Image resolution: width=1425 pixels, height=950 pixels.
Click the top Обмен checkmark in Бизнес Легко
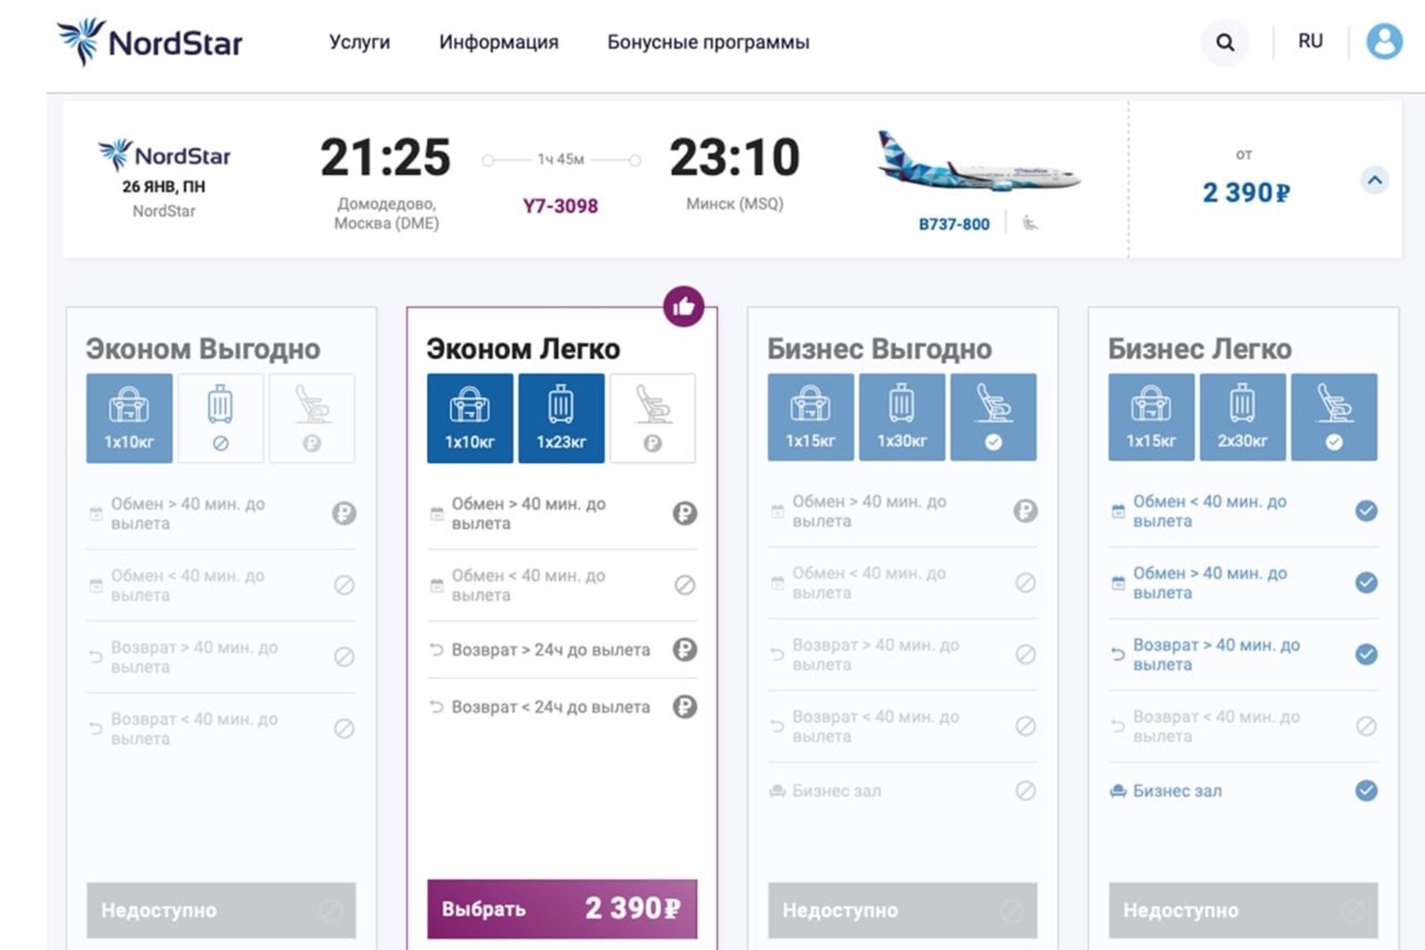click(1366, 511)
